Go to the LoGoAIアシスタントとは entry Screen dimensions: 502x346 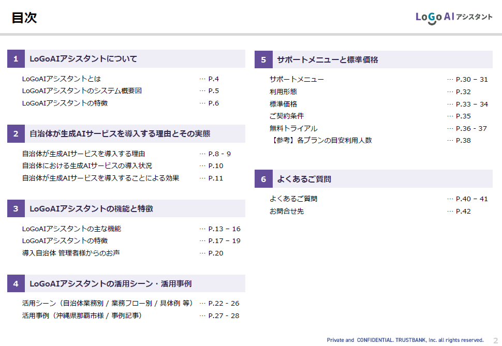click(x=62, y=79)
